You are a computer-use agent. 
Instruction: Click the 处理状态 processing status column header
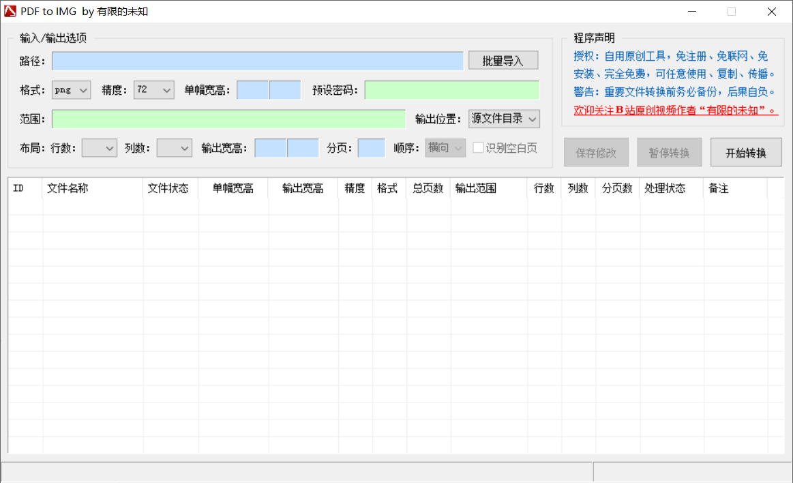pyautogui.click(x=665, y=188)
